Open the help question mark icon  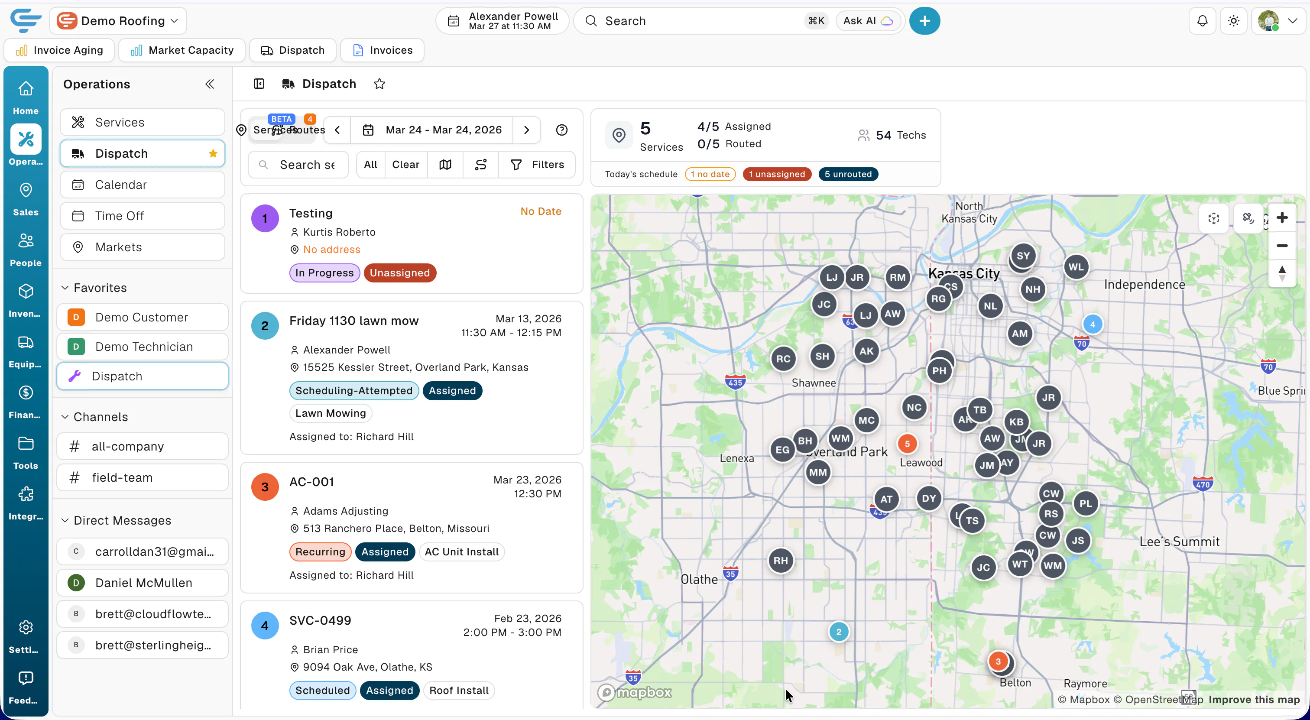[x=561, y=130]
